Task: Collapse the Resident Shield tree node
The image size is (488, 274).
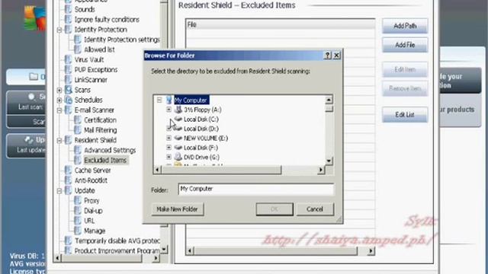Action: click(x=59, y=140)
